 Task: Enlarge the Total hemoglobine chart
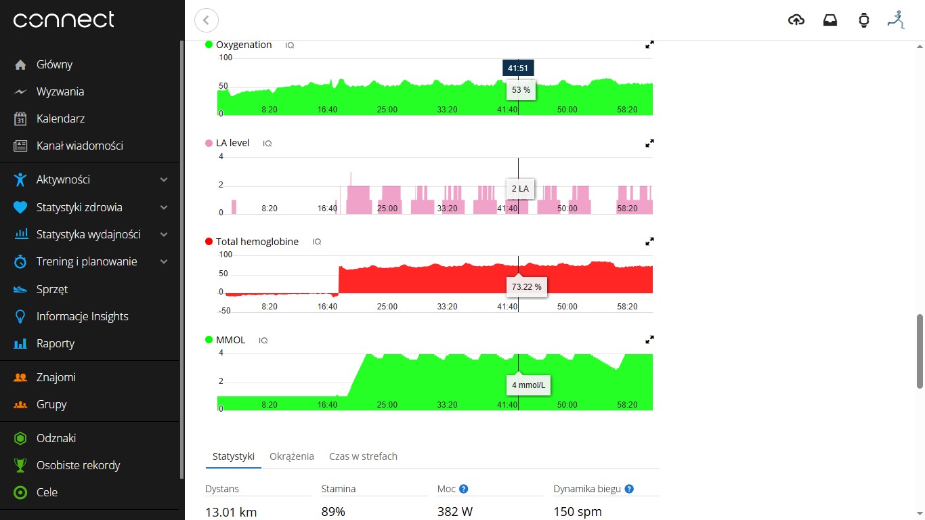[x=649, y=242]
